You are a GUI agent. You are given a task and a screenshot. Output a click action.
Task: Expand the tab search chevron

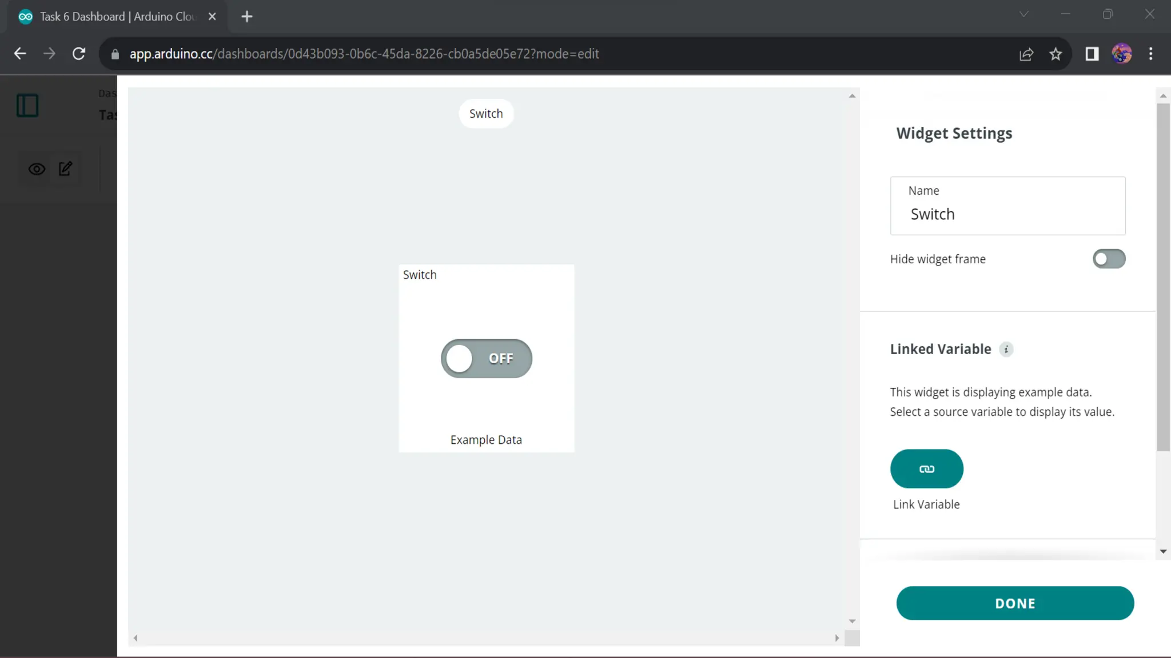tap(1023, 15)
